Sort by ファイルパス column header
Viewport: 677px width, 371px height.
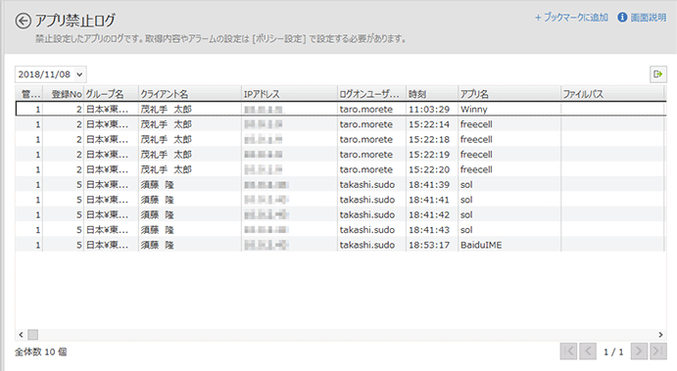click(611, 94)
